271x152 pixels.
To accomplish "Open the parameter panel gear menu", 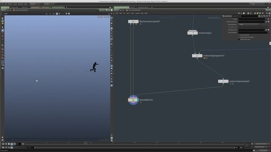I will point(259,16).
